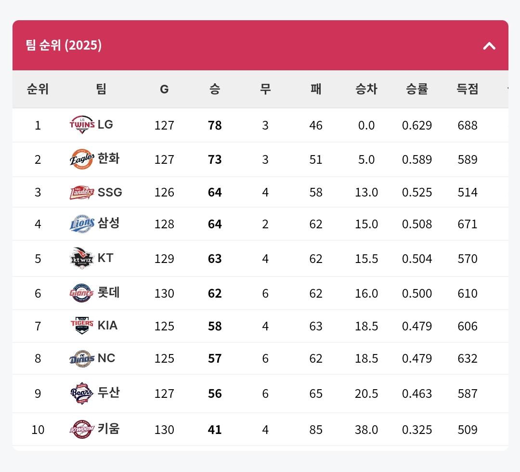520x472 pixels.
Task: Select the 승 wins column header
Action: pyautogui.click(x=215, y=89)
